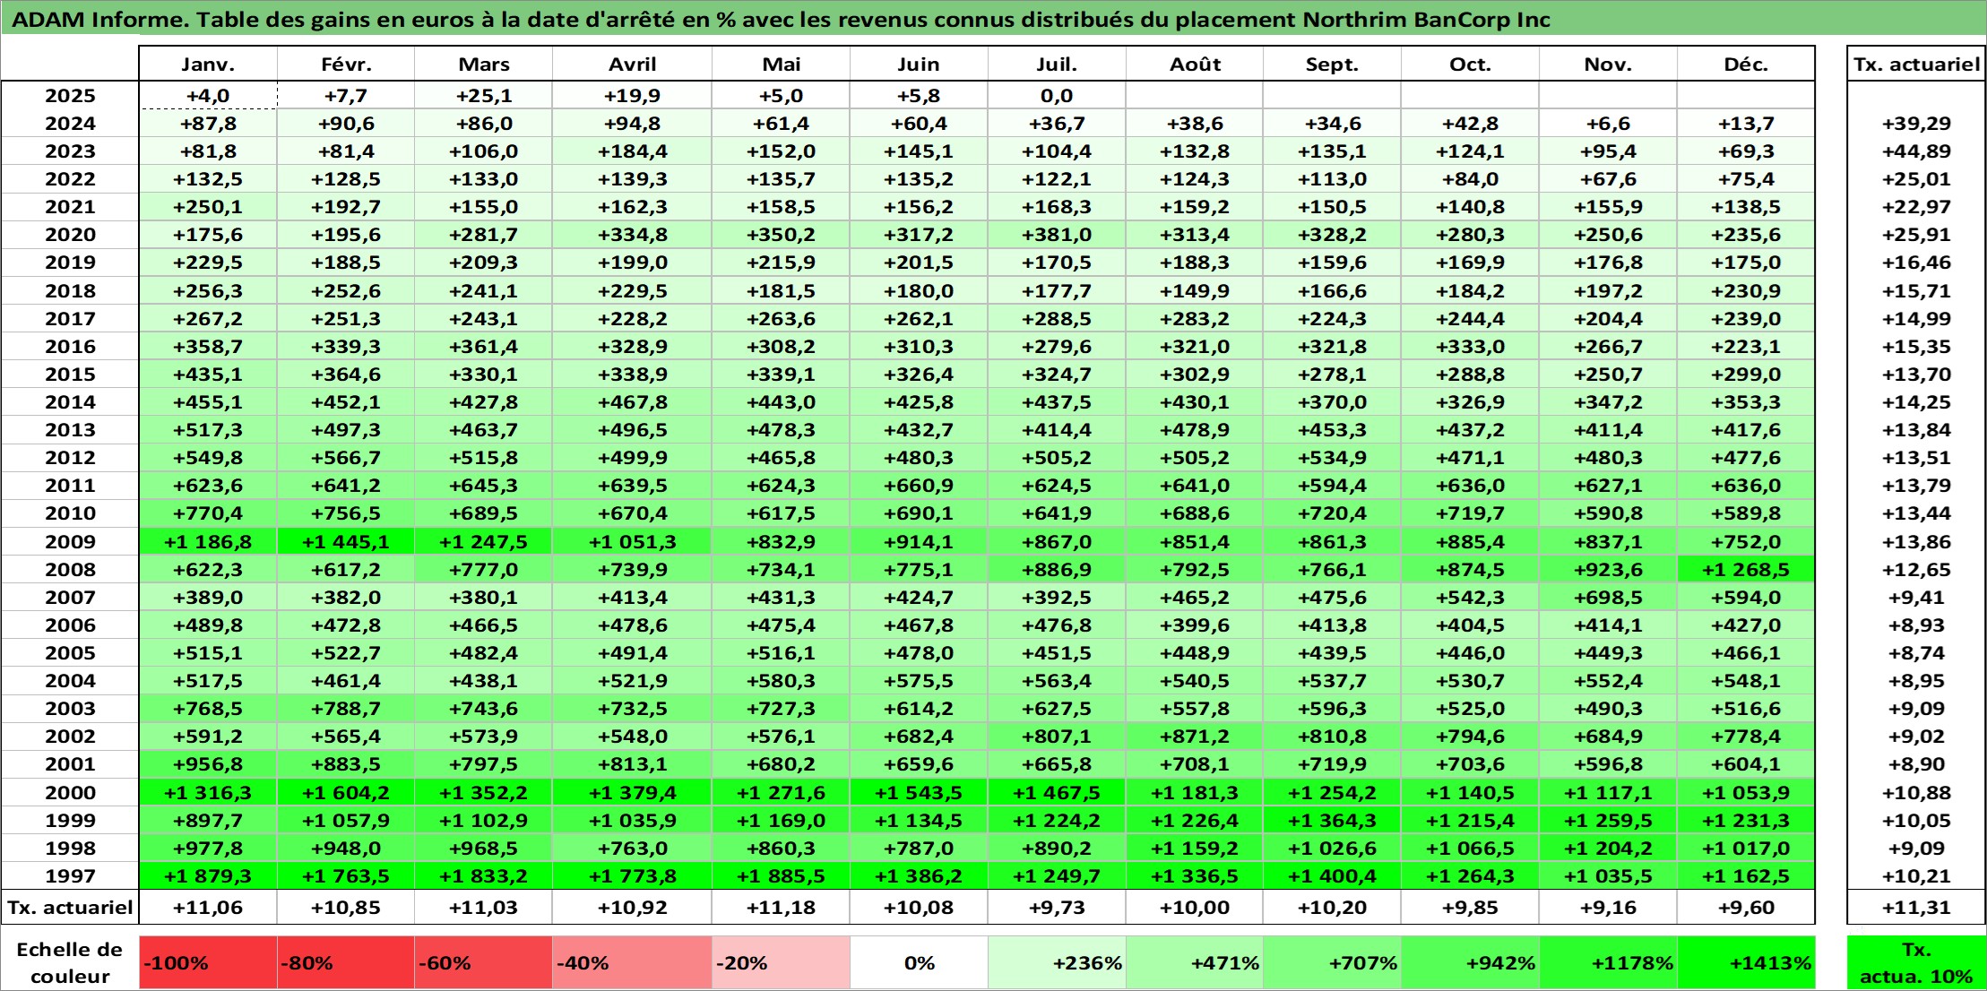Select the value '+288,5' in July 2017
The height and width of the screenshot is (991, 1987).
[1057, 319]
